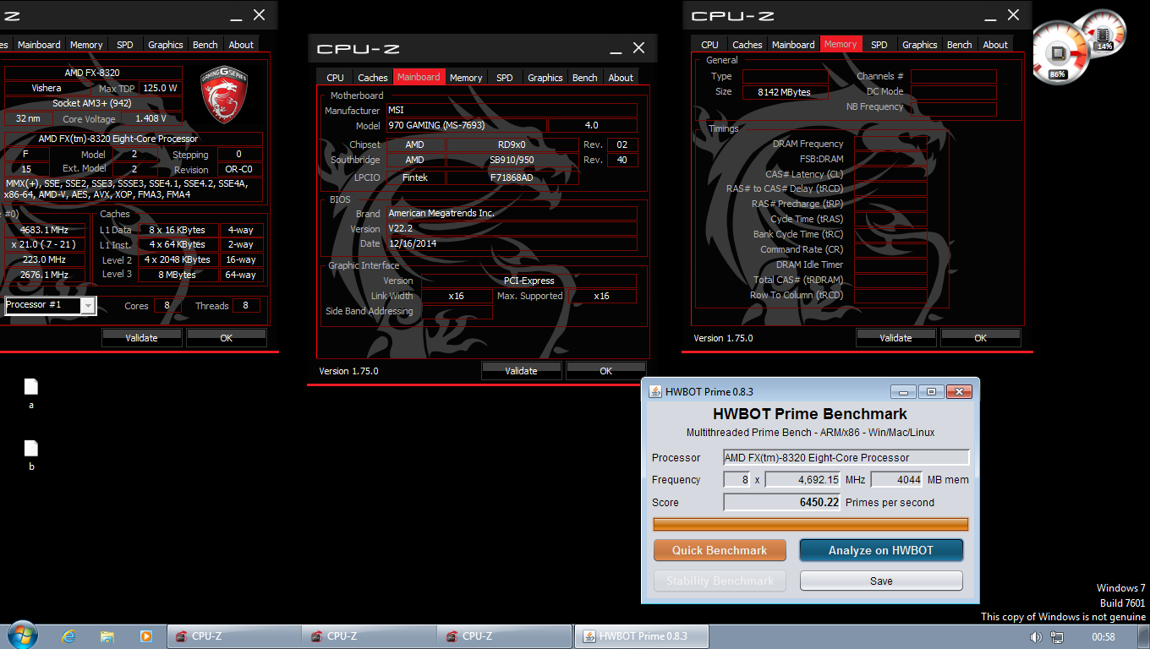This screenshot has height=649, width=1150.
Task: Click OK in middle Mainboard CPU-Z window
Action: [x=606, y=371]
